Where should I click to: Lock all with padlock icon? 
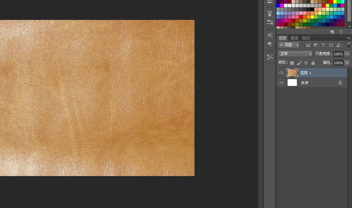pos(313,63)
